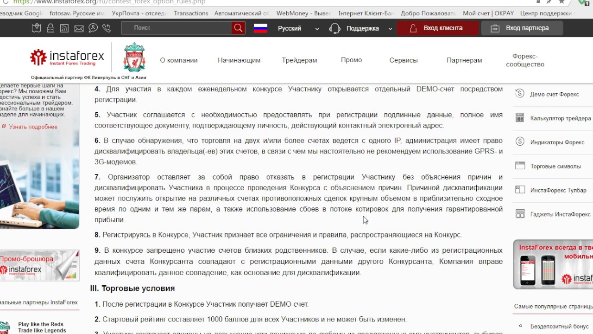This screenshot has height=334, width=593.
Task: Open the Сервисы menu
Action: [404, 60]
